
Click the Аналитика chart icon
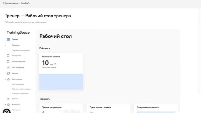coord(8,105)
